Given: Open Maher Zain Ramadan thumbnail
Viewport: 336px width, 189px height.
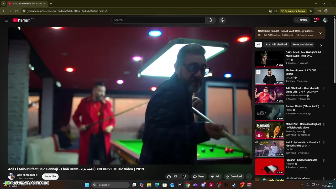Looking at the screenshot, I should coord(270,131).
